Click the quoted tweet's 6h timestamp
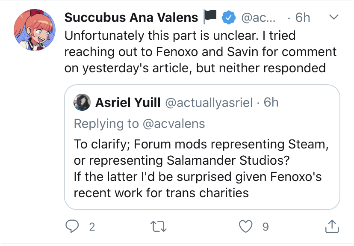 (271, 102)
